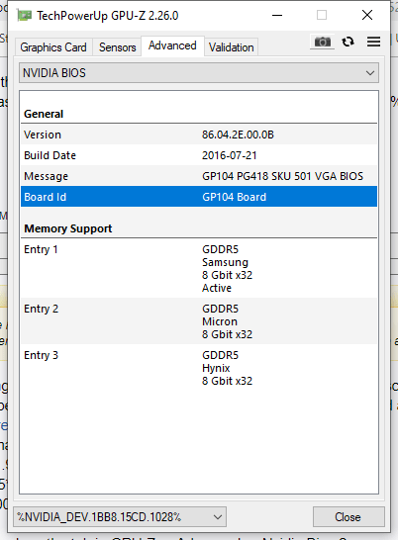This screenshot has height=540, width=398.
Task: Click the 2016-07-21 build date value
Action: pyautogui.click(x=230, y=155)
